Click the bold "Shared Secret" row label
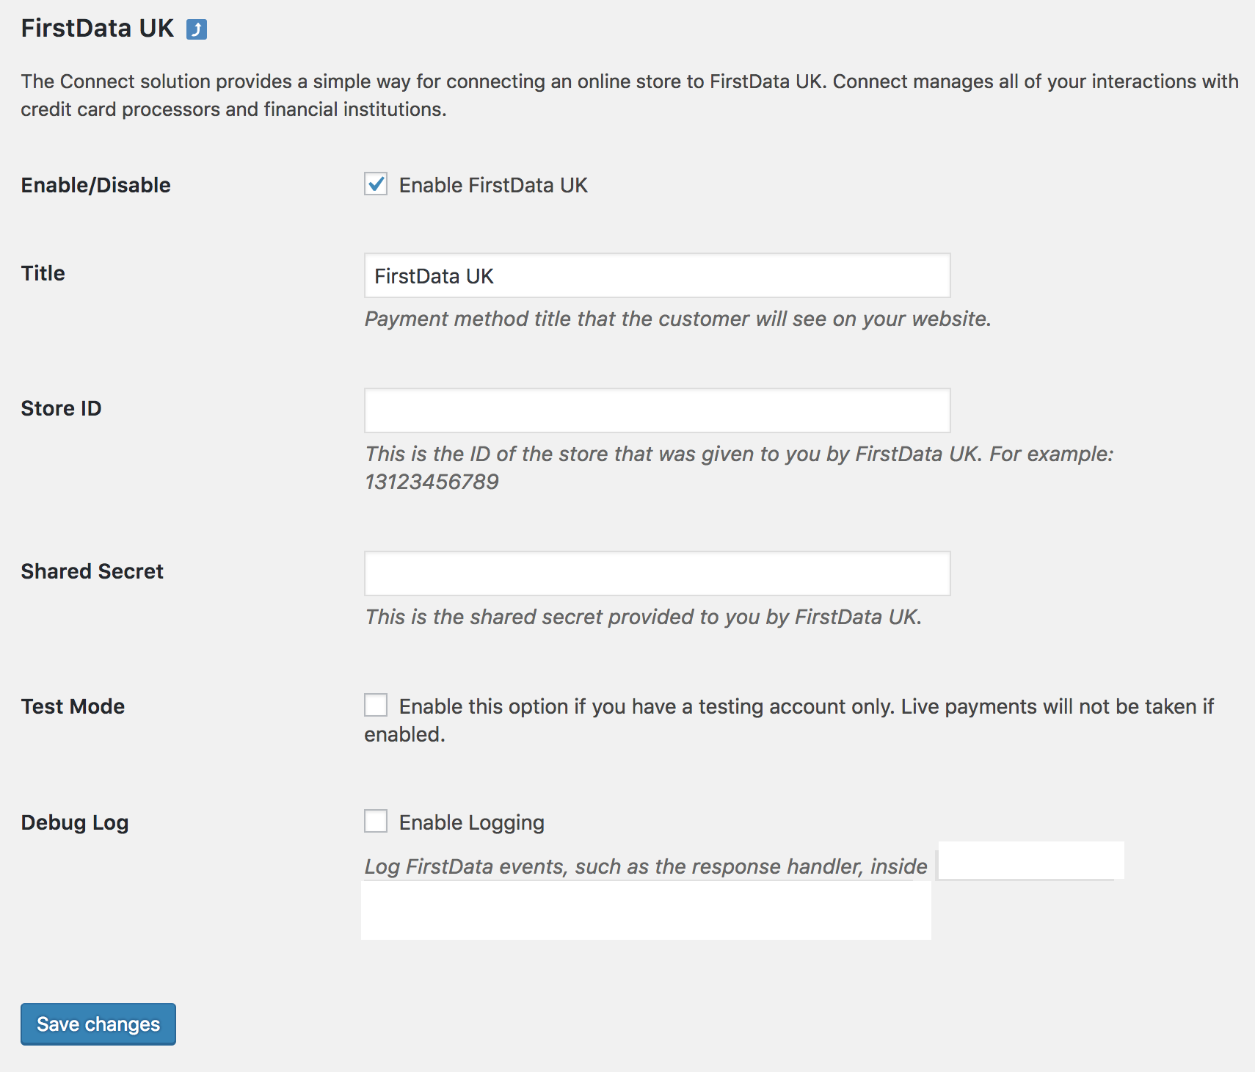The height and width of the screenshot is (1072, 1255). pyautogui.click(x=92, y=572)
